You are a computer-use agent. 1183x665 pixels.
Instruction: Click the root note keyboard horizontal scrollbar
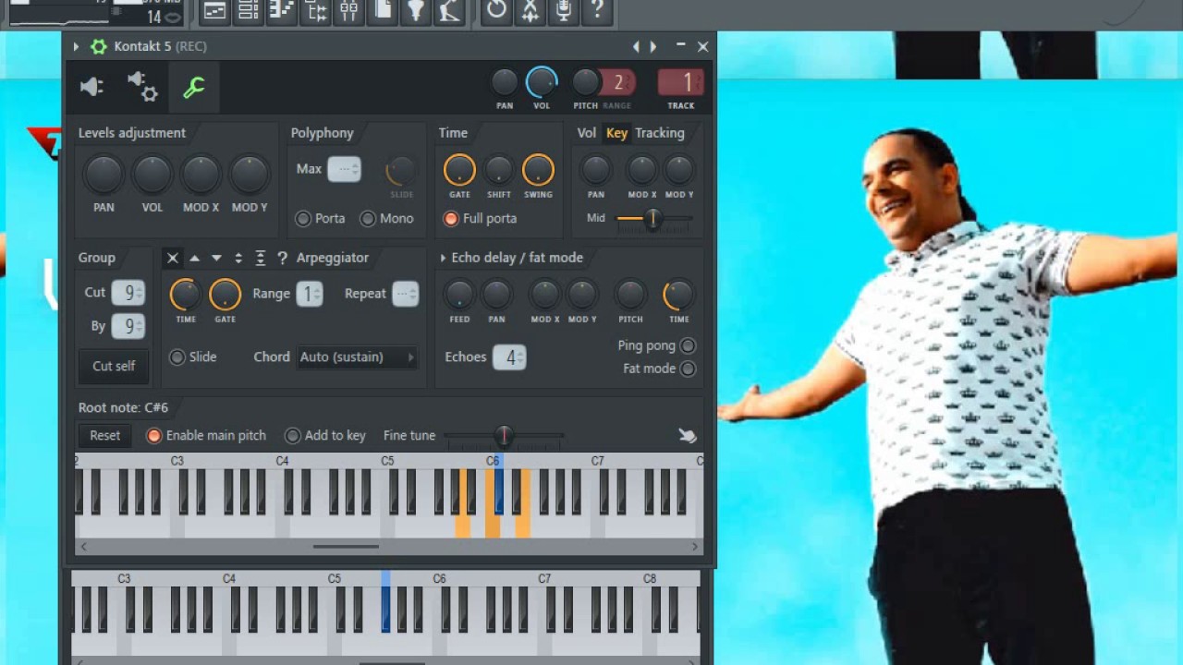346,547
